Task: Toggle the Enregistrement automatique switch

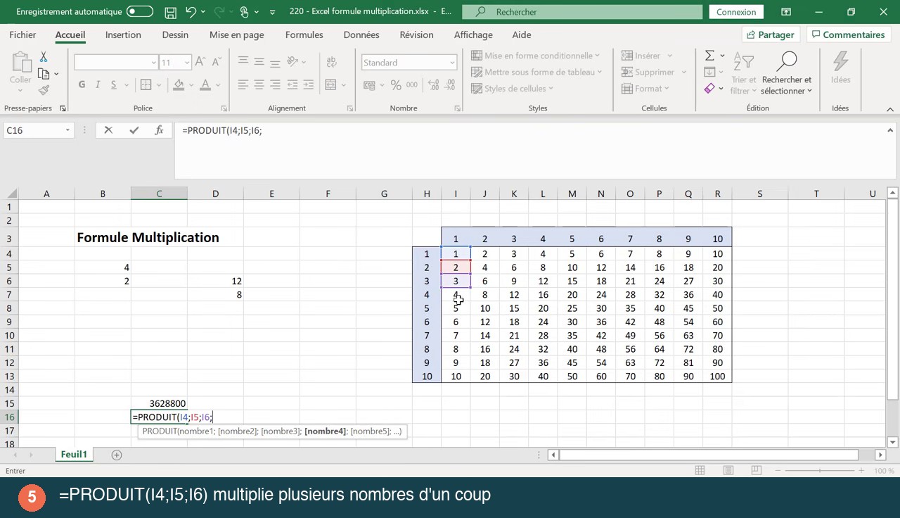Action: point(140,12)
